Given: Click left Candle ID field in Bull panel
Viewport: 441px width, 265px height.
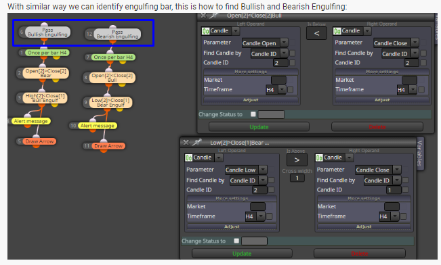Looking at the screenshot, I should tap(280, 63).
